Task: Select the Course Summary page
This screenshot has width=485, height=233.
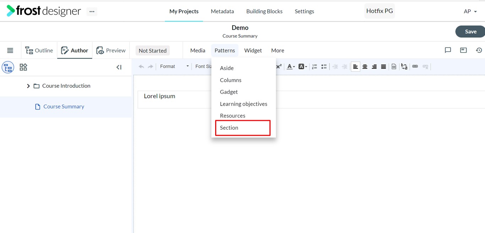Action: [x=64, y=106]
